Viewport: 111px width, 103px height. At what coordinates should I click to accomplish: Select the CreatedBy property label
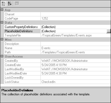[x=11, y=61]
